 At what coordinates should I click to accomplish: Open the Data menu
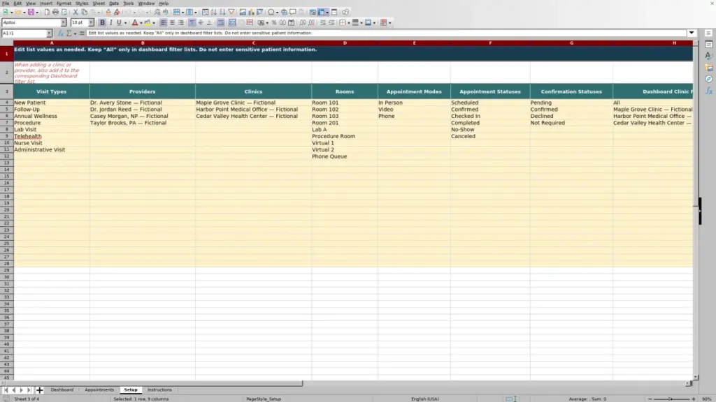[x=114, y=3]
